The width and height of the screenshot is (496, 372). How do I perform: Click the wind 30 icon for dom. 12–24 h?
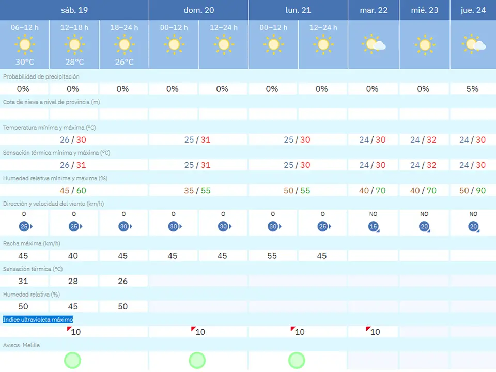[x=225, y=226]
